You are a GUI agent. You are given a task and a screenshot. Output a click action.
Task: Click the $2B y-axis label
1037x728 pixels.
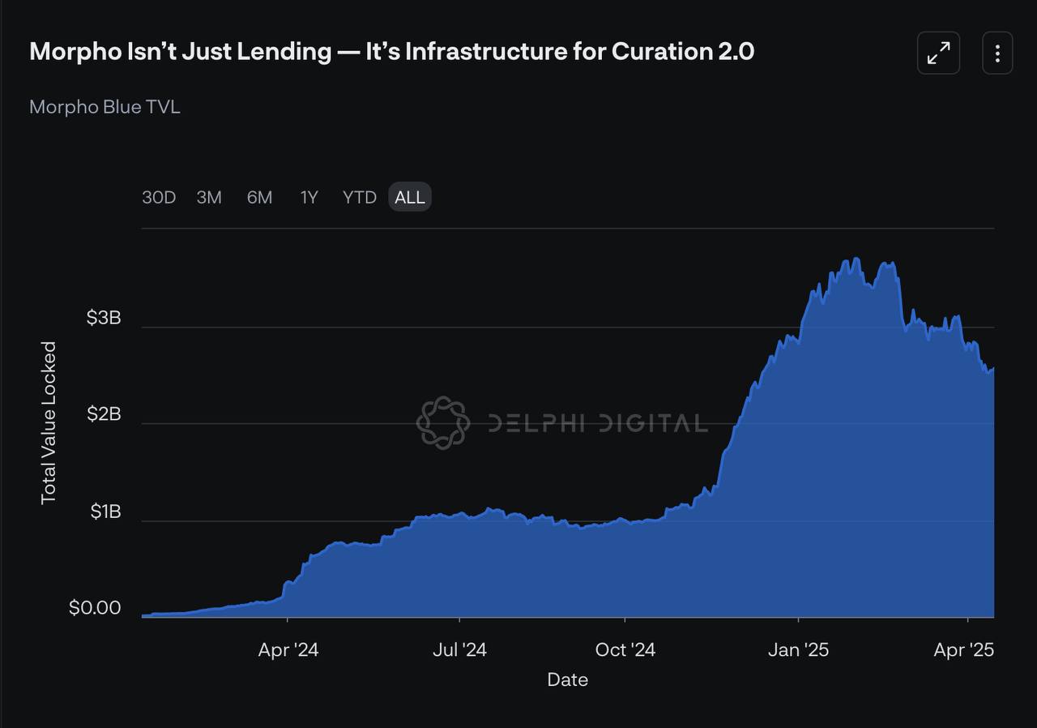(x=104, y=414)
